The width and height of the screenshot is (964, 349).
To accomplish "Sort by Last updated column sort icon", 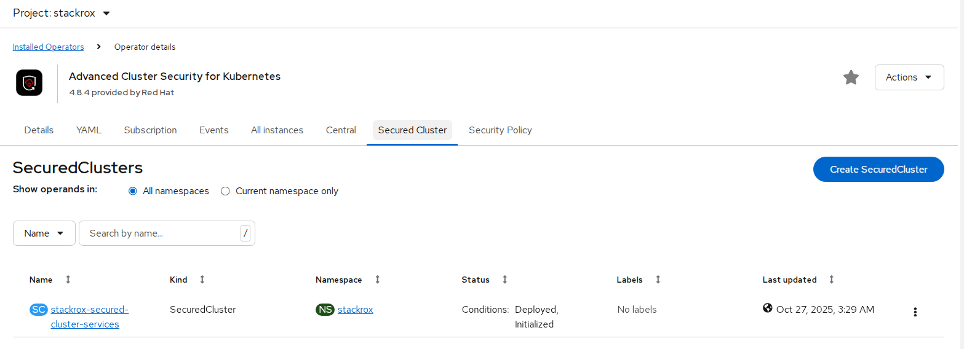I will (832, 280).
